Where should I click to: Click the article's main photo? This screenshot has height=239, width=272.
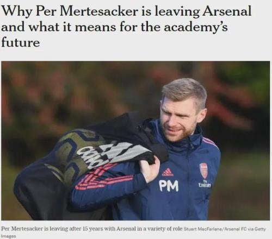(135, 141)
